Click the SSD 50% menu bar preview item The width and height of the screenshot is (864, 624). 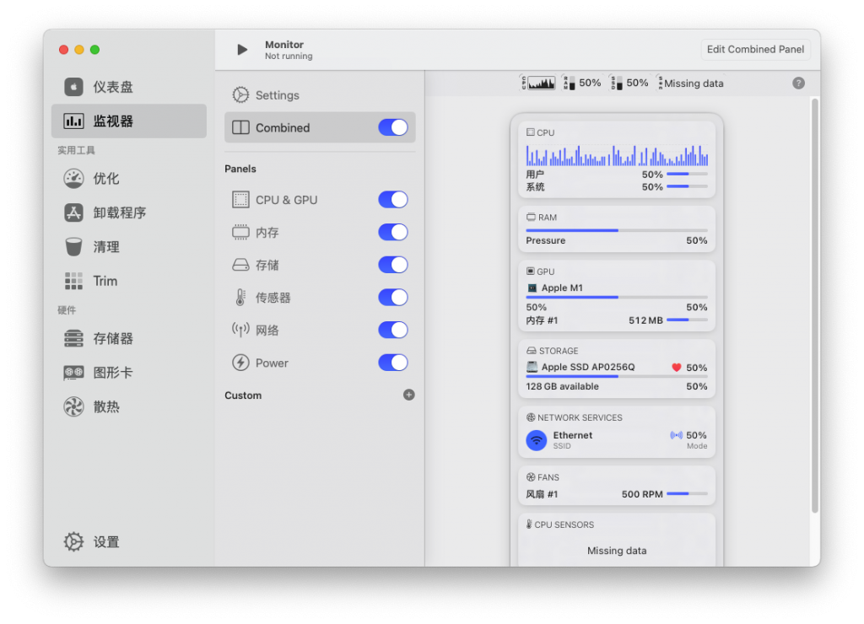tap(629, 83)
